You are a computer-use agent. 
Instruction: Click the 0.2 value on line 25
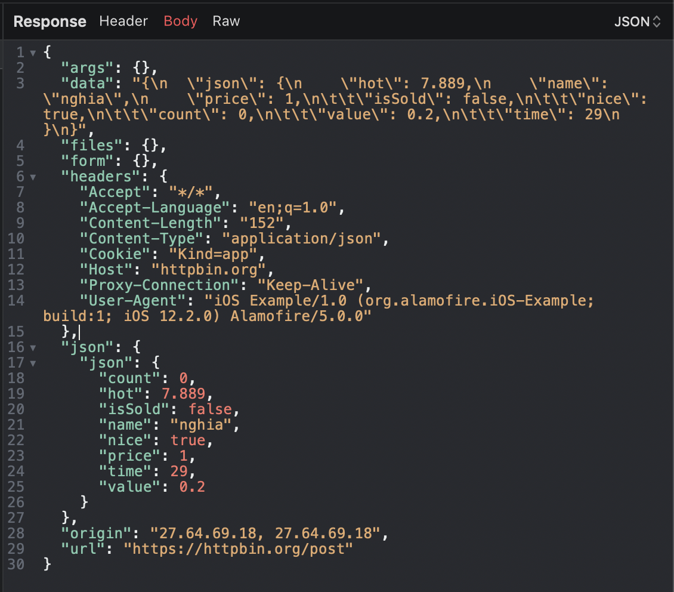click(x=192, y=486)
